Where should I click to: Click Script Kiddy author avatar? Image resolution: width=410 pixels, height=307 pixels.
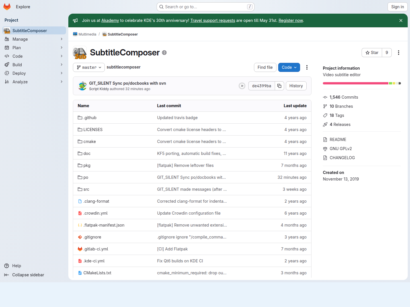tap(83, 86)
